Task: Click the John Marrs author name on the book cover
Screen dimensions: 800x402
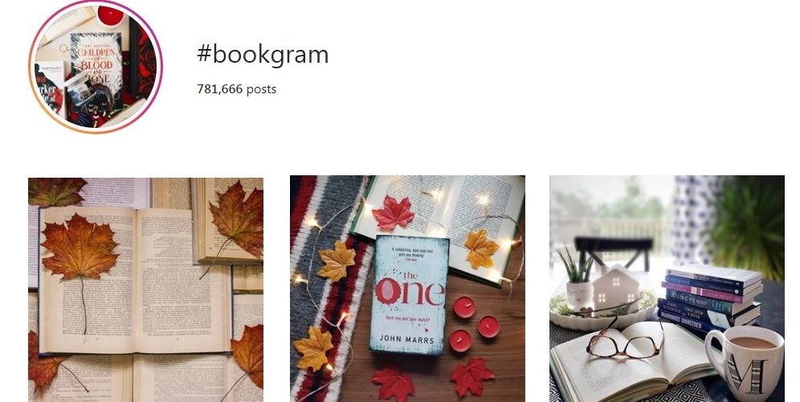Action: click(x=406, y=339)
